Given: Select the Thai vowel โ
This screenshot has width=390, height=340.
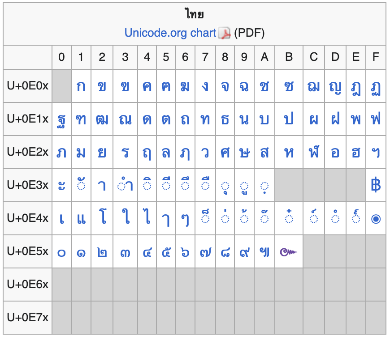Looking at the screenshot, I should coord(102,216).
